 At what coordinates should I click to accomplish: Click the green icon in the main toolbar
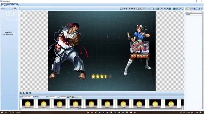[x=158, y=9]
